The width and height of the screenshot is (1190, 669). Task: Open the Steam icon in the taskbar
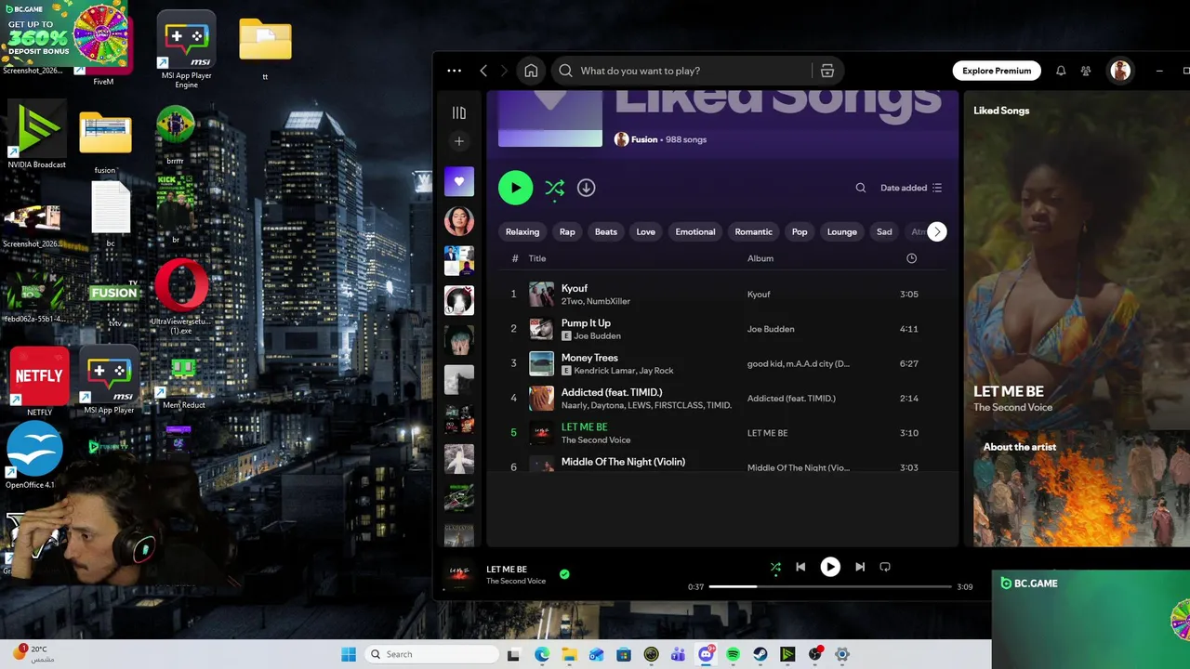point(760,654)
